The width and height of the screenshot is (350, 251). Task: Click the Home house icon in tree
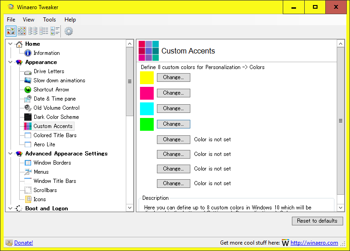[x=19, y=44]
